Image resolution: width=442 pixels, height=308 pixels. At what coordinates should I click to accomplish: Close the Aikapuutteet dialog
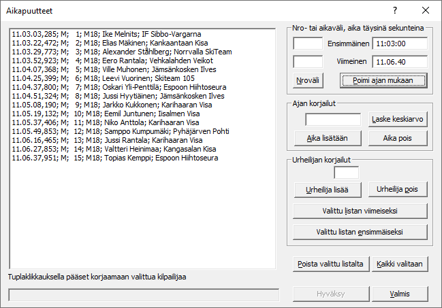(425, 10)
